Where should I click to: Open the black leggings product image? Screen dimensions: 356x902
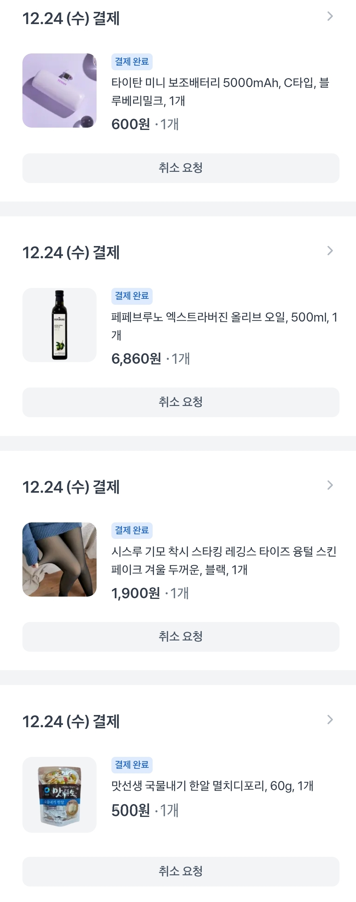(60, 560)
